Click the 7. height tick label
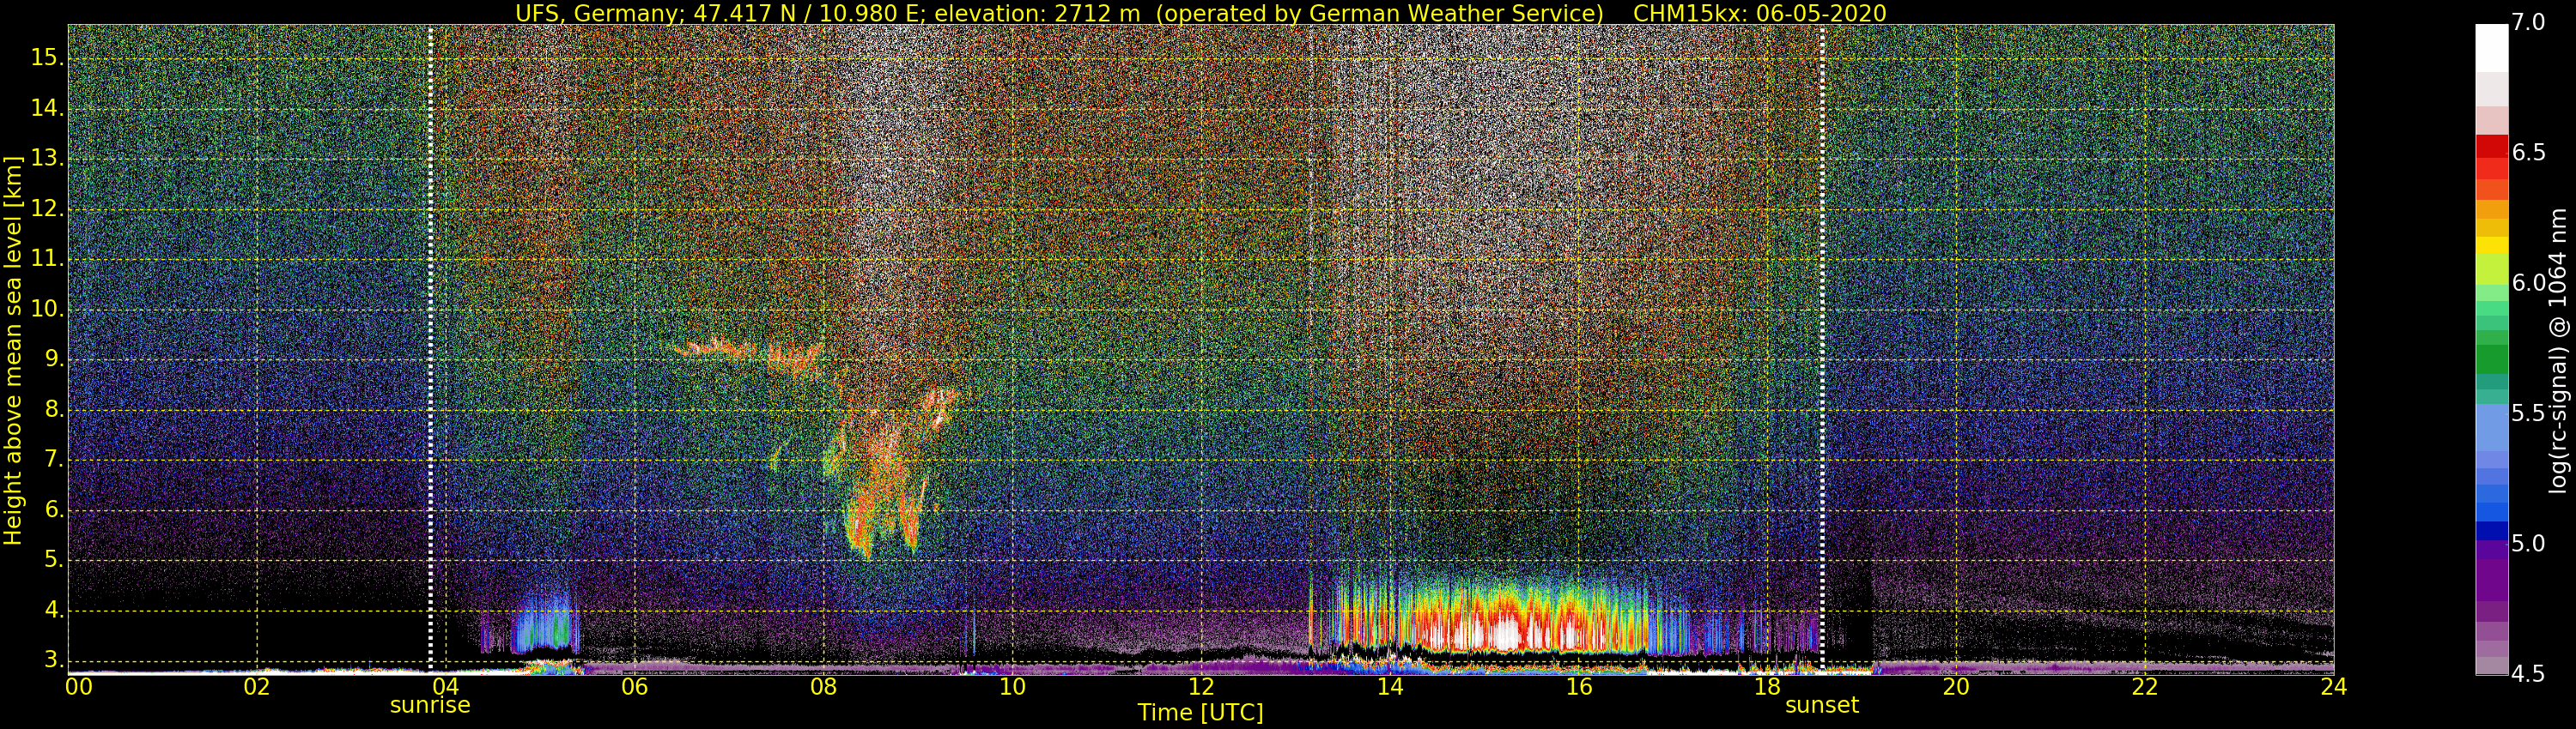Image resolution: width=2576 pixels, height=729 pixels. tap(54, 460)
